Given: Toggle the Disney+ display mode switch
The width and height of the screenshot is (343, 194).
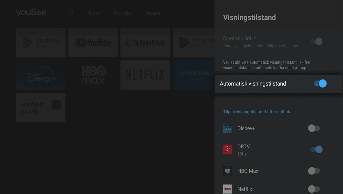Looking at the screenshot, I should point(314,128).
